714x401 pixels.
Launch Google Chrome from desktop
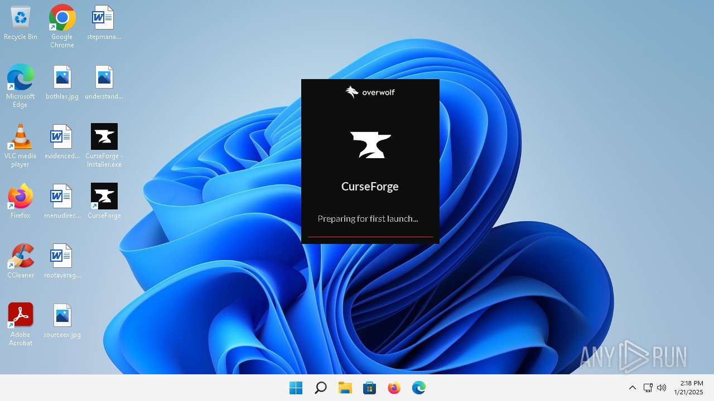pyautogui.click(x=62, y=26)
